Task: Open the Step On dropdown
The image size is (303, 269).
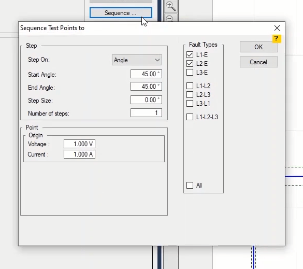Action: [137, 60]
